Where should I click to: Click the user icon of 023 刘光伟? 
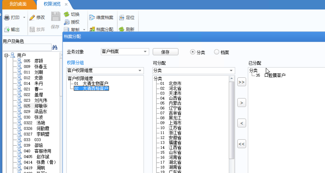point(19,100)
